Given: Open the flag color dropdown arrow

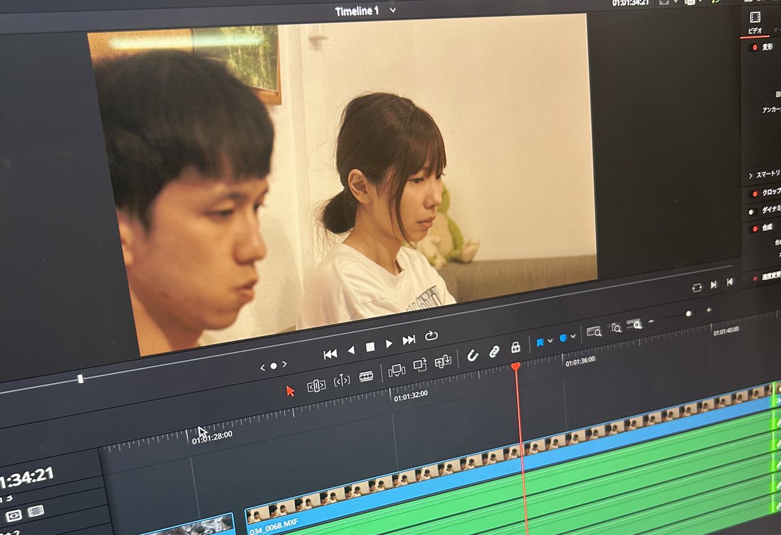Looking at the screenshot, I should coord(551,341).
